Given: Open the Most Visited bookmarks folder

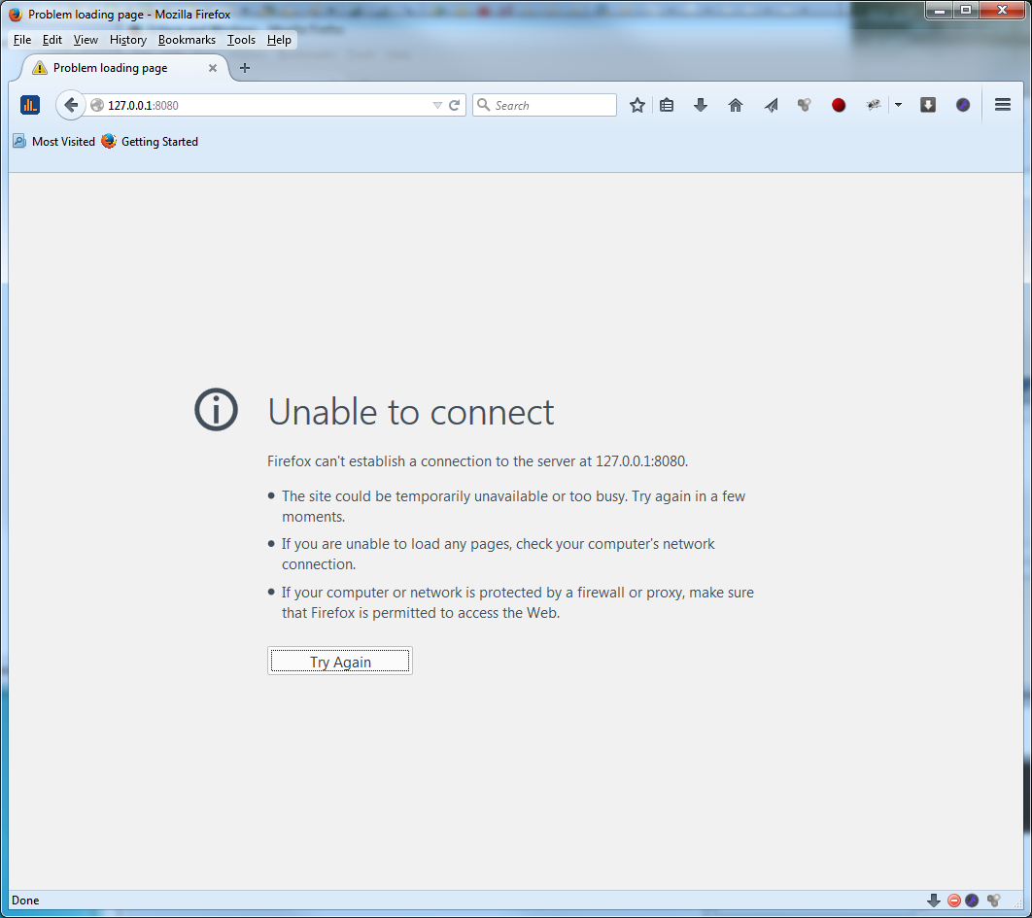Looking at the screenshot, I should 54,142.
